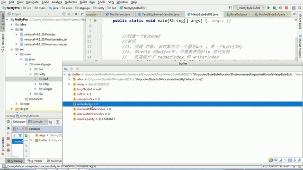Open the TODO tool window
This screenshot has height=170, width=303.
pos(35,161)
